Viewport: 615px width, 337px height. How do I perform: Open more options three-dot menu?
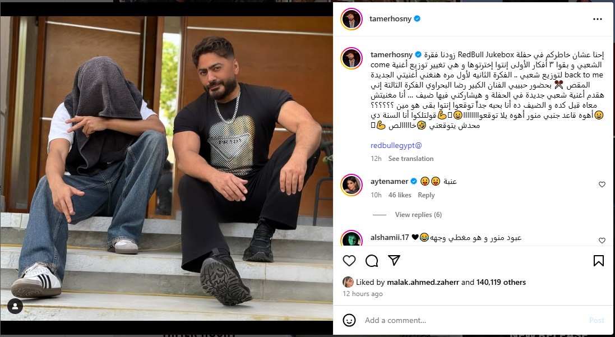(598, 19)
